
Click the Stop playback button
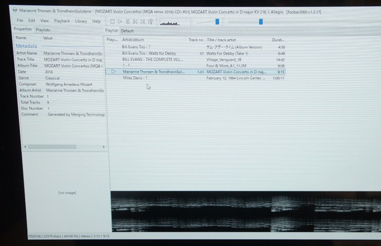[x=112, y=22]
